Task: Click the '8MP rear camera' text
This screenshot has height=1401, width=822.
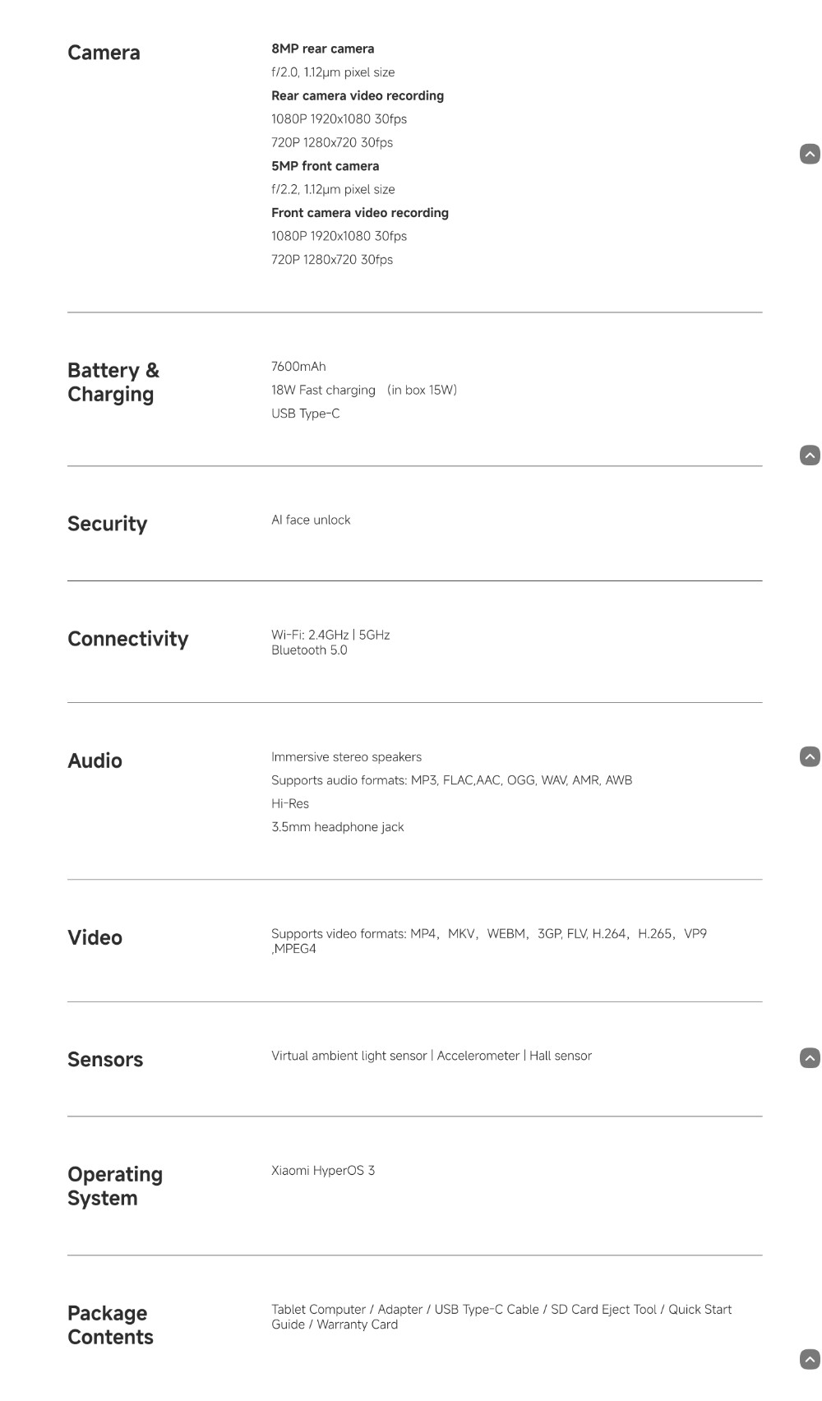Action: (x=322, y=49)
